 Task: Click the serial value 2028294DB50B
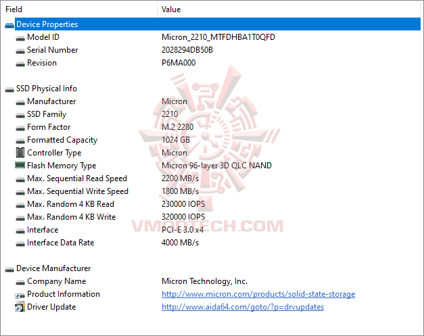(187, 50)
